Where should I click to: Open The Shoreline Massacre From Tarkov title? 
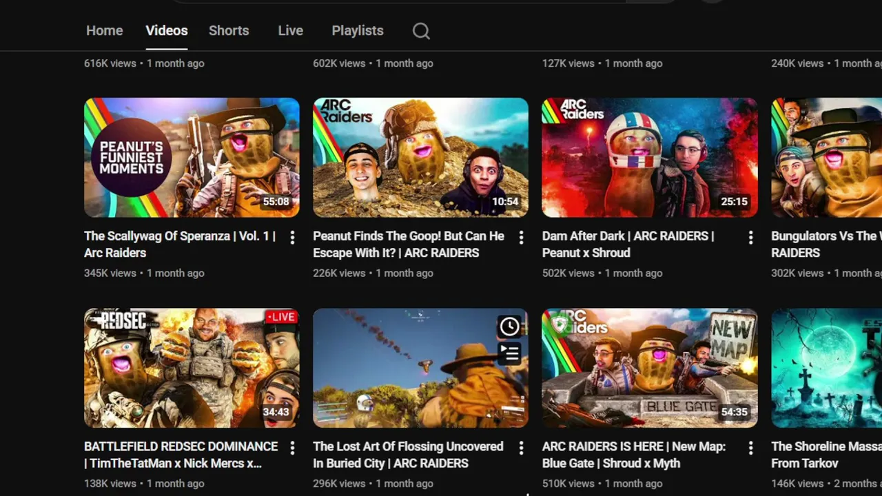pos(826,455)
